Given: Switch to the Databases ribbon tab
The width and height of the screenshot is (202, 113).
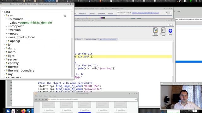Looking at the screenshot, I should 101,13.
